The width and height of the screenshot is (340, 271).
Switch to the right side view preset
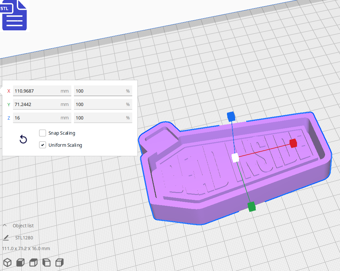[59, 262]
